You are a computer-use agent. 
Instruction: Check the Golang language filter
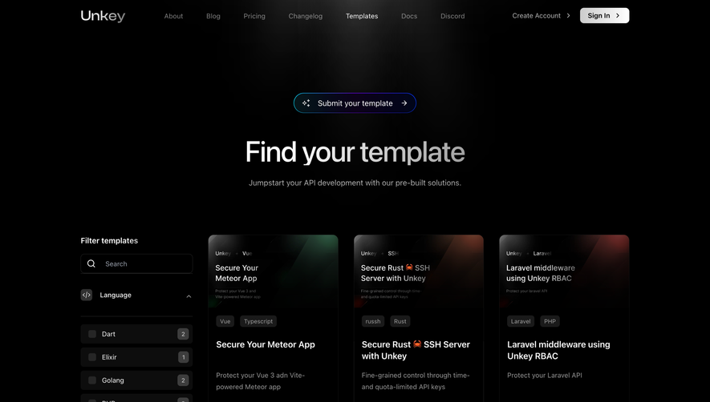click(x=92, y=380)
